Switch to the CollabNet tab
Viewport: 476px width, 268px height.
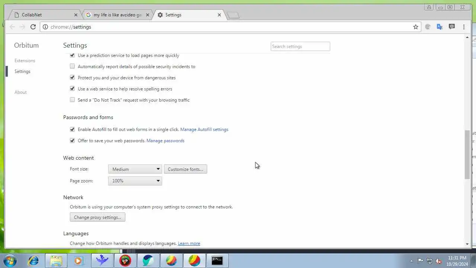point(45,15)
